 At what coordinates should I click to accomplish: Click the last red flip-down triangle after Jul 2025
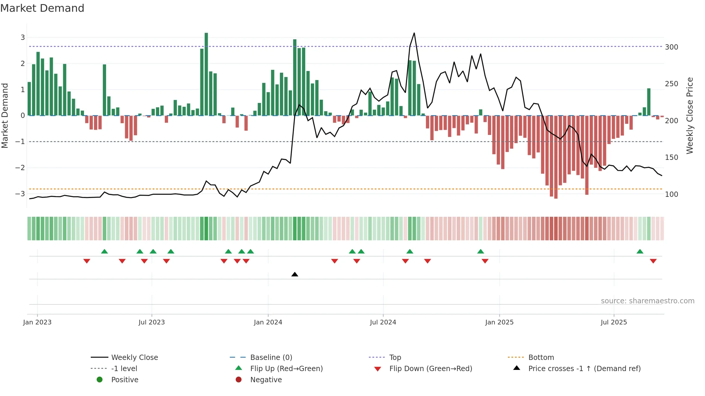click(x=653, y=261)
